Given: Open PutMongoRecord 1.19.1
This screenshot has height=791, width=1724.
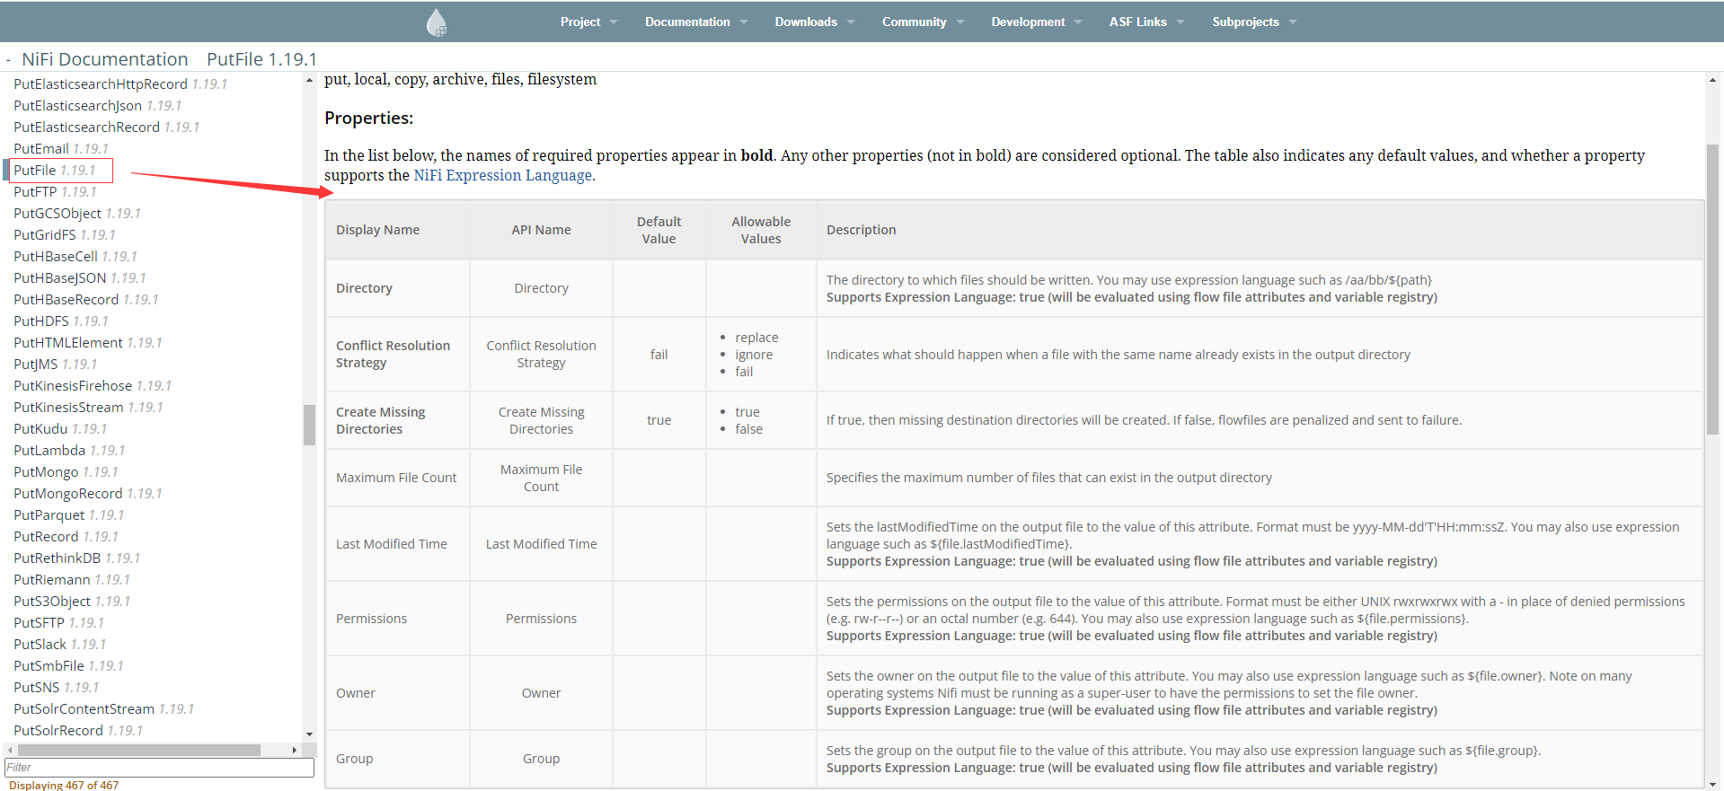Looking at the screenshot, I should point(88,494).
